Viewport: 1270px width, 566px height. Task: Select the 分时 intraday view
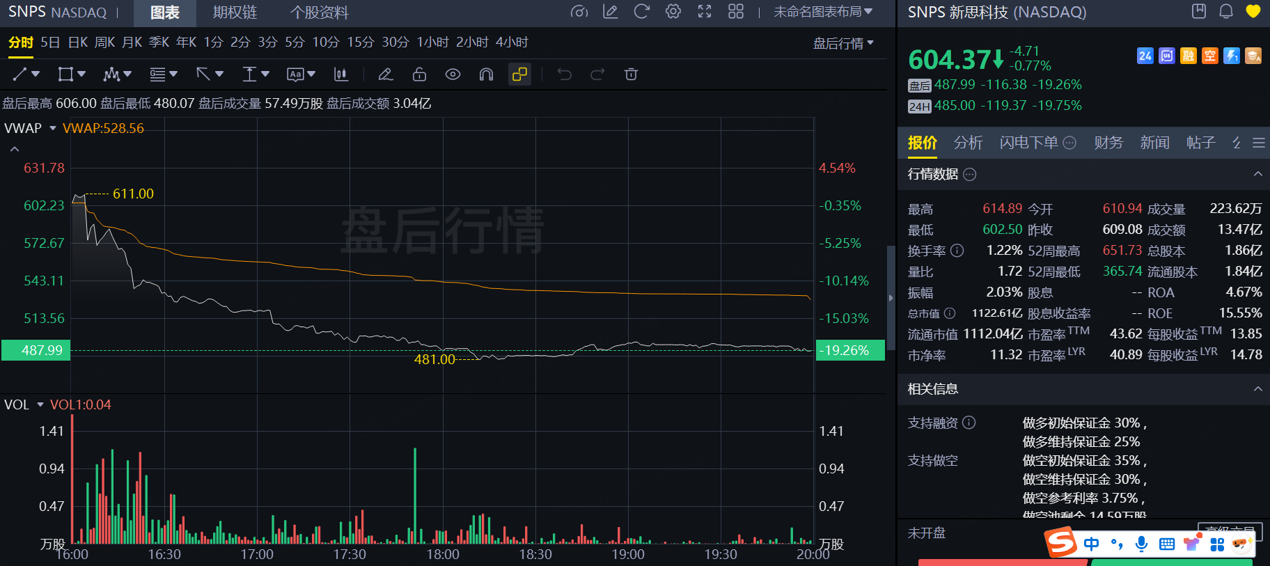coord(21,42)
